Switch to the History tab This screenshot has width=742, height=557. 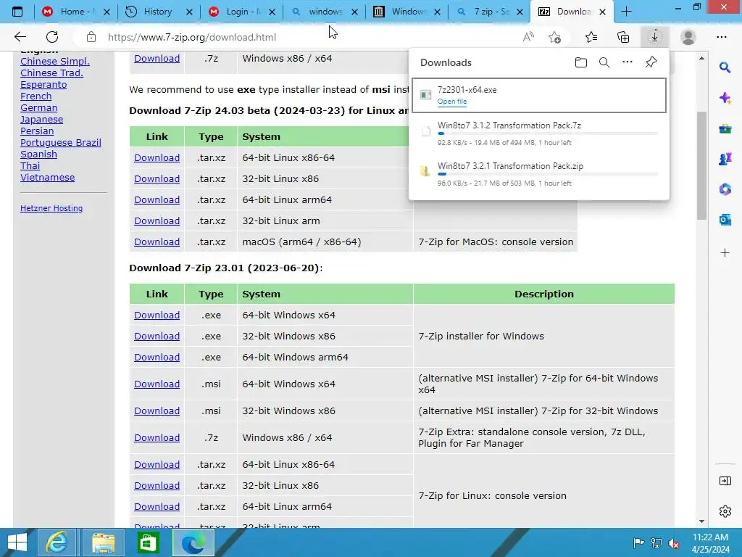(x=159, y=12)
